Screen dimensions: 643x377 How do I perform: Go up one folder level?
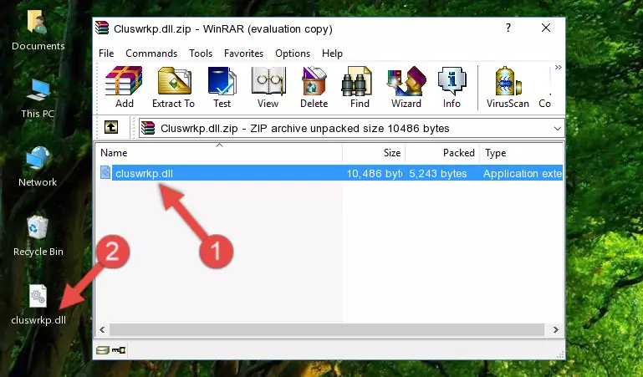[x=111, y=127]
